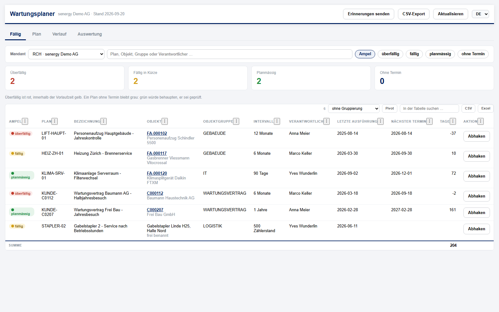Toggle the ohne Termin filter chip

pos(473,54)
